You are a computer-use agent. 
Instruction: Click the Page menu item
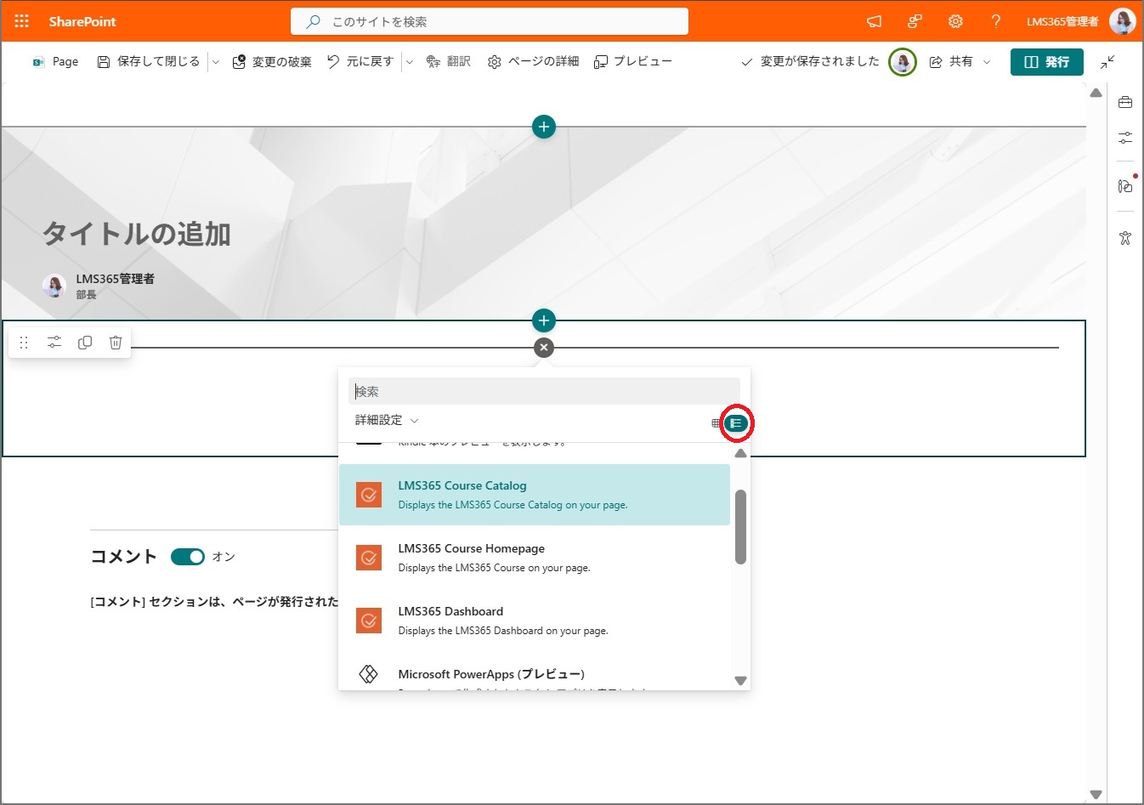point(55,62)
